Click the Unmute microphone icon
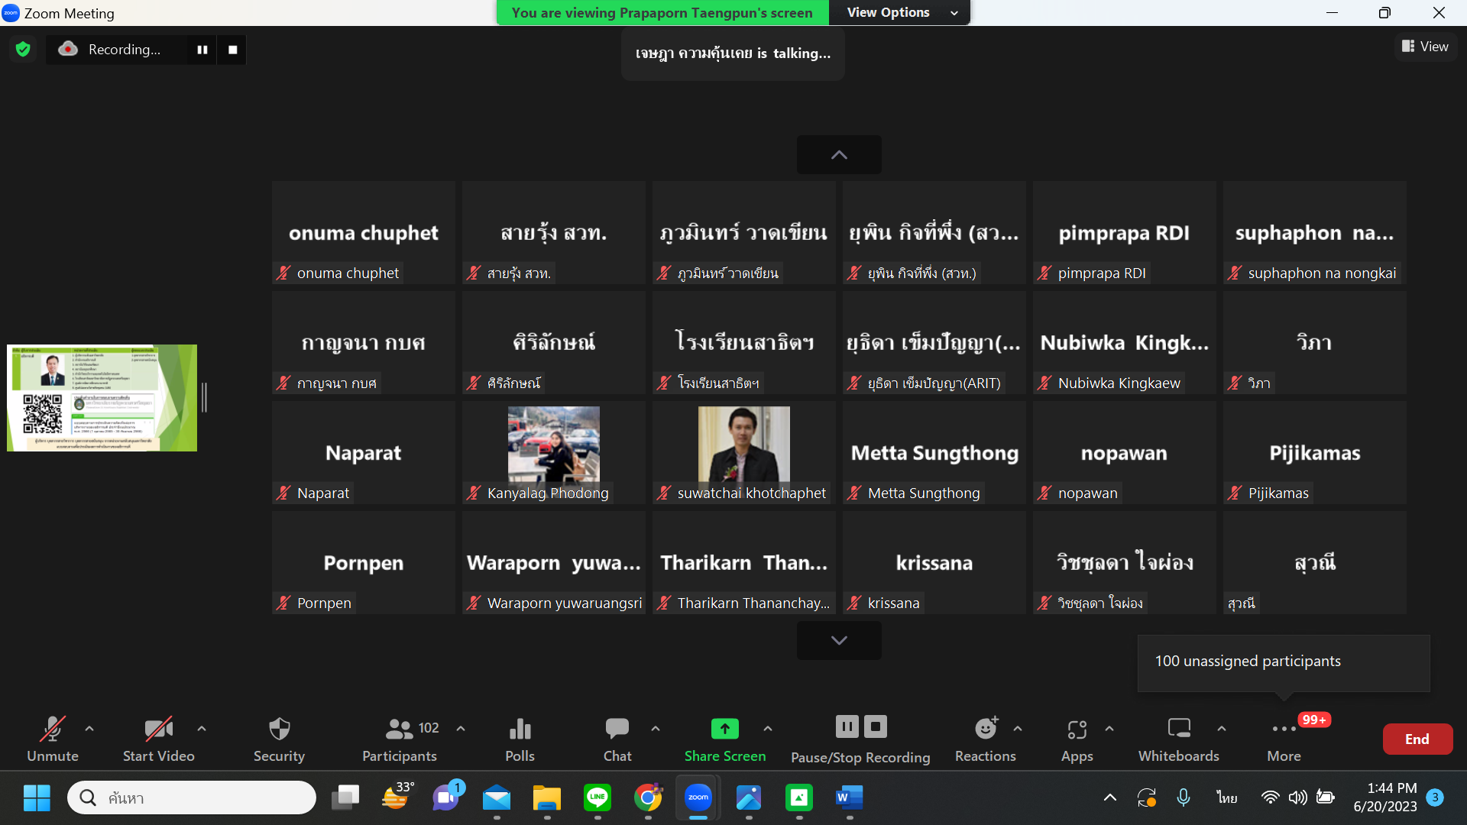 click(x=53, y=730)
